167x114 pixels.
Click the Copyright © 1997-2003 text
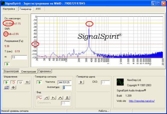[139, 85]
